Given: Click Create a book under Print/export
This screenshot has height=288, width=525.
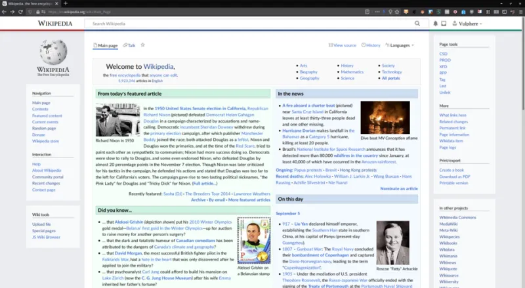Looking at the screenshot, I should click(x=451, y=170).
